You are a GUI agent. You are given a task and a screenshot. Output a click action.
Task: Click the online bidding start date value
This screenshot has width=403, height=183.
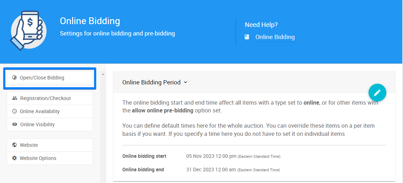click(211, 156)
